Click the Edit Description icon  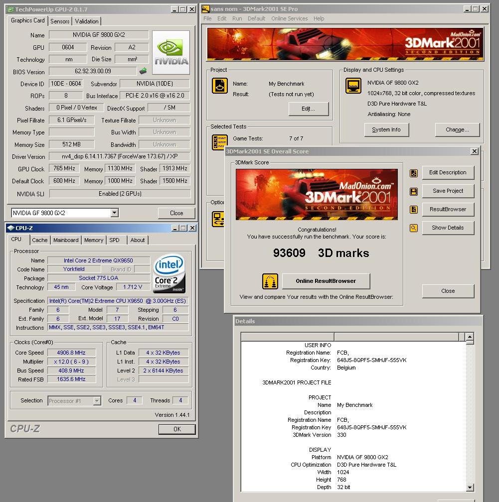tap(414, 173)
